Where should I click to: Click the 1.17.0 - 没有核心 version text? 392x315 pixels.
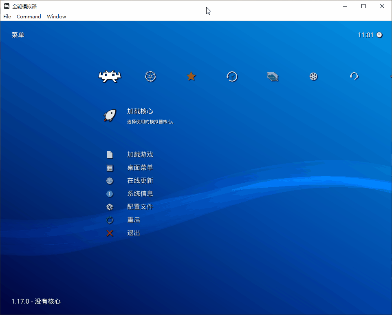pyautogui.click(x=36, y=301)
